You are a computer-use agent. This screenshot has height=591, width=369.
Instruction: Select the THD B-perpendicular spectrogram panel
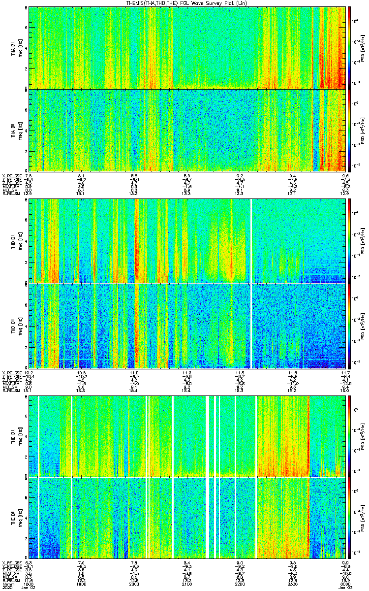pos(187,241)
